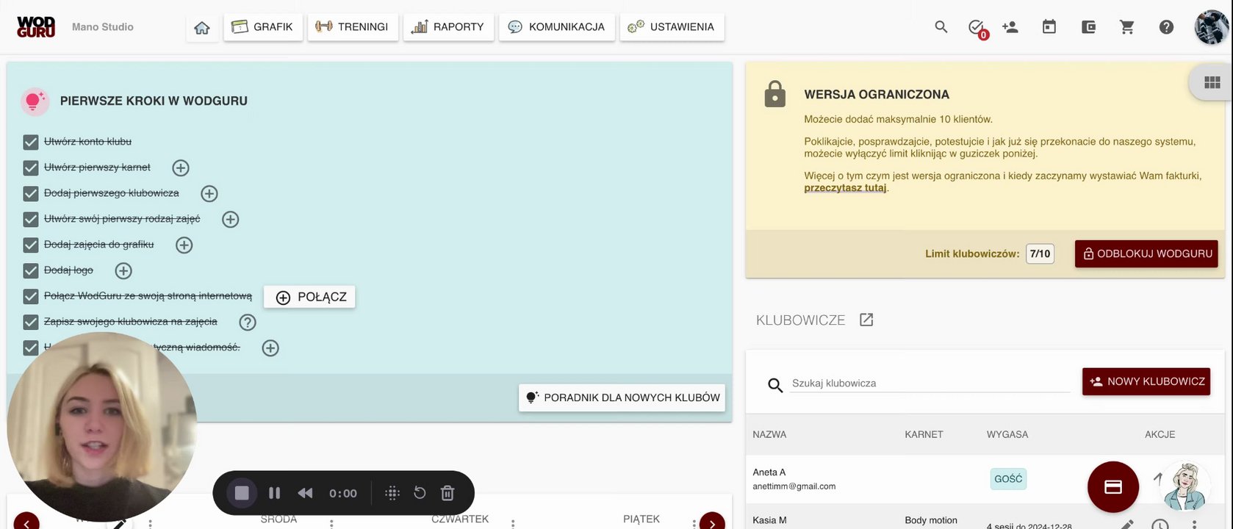Follow the 'przeczytasz tutaj' link
Viewport: 1233px width, 529px height.
845,188
